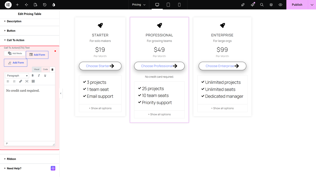Click inside the CTA text editing area
Screen dimensions: 316x177
tap(29, 113)
